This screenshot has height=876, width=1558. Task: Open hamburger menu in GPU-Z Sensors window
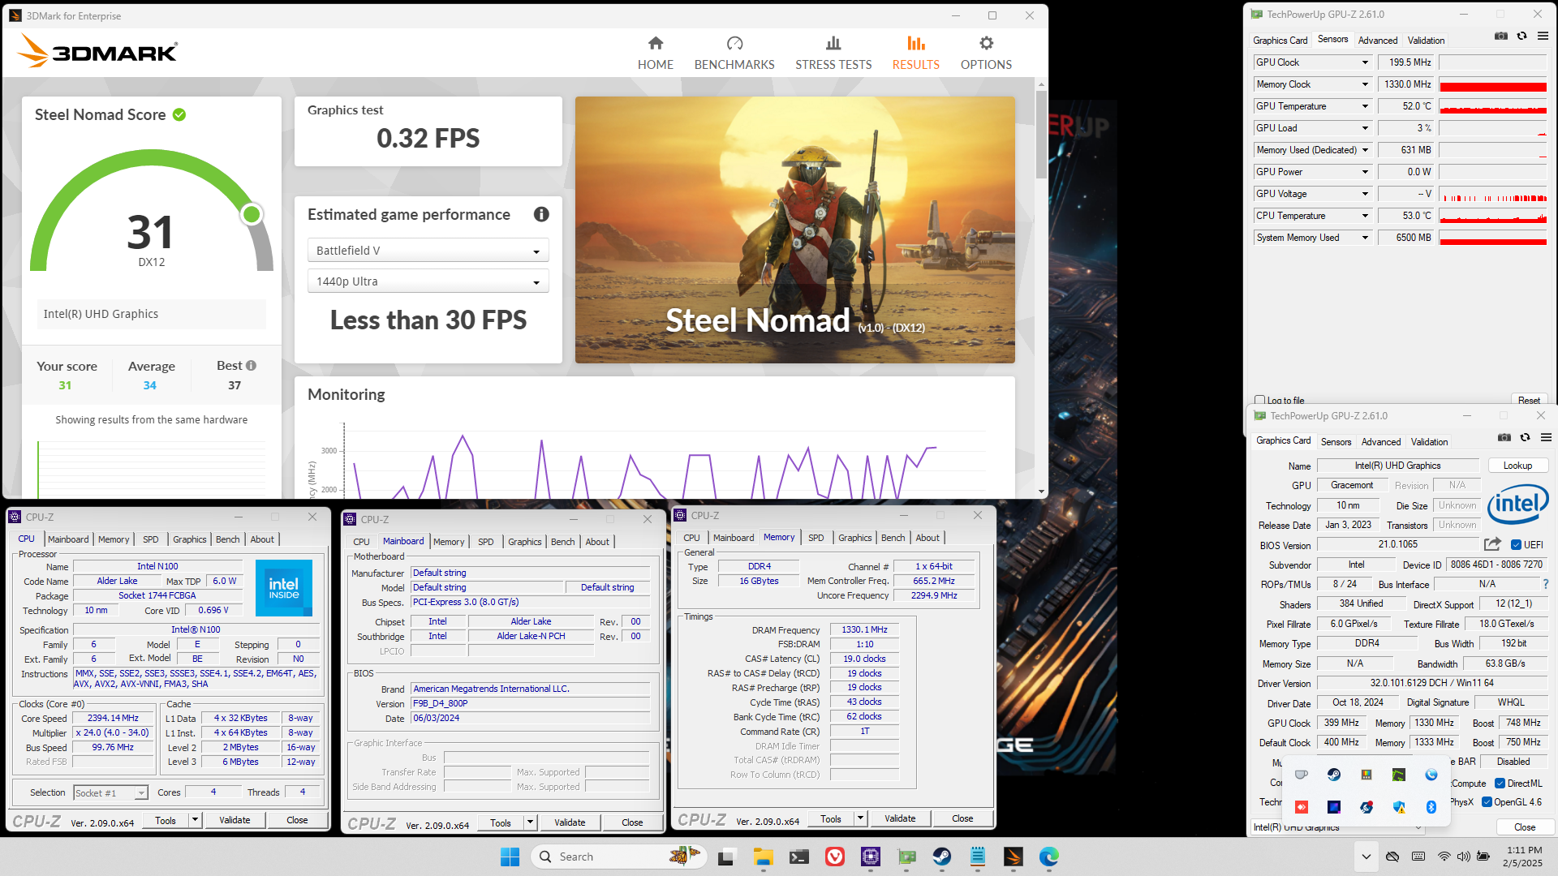[x=1543, y=36]
